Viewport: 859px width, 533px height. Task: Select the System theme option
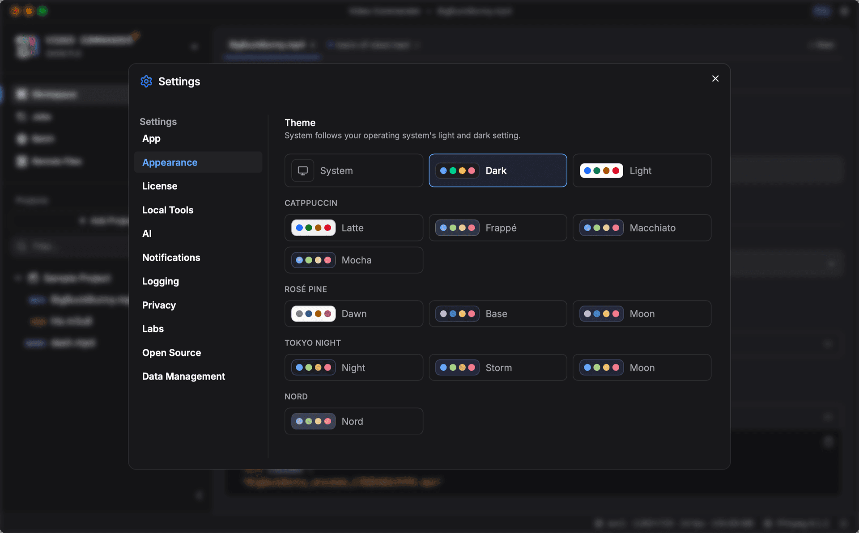tap(353, 170)
